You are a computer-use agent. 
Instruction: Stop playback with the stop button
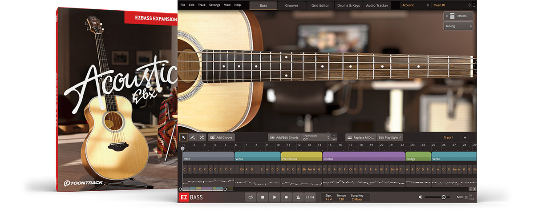click(263, 197)
